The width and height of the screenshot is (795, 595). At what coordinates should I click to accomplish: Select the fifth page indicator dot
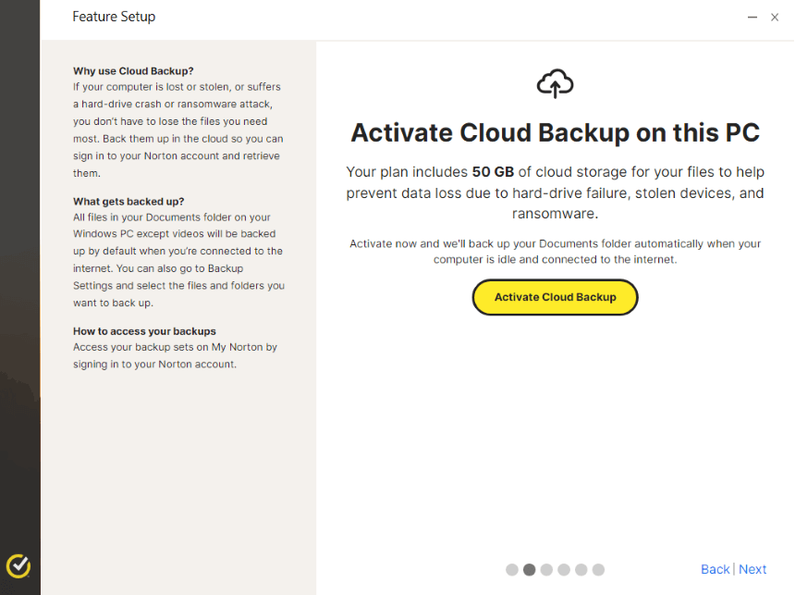coord(581,570)
